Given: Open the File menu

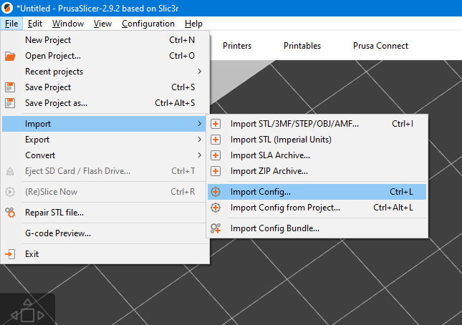Looking at the screenshot, I should pyautogui.click(x=11, y=24).
